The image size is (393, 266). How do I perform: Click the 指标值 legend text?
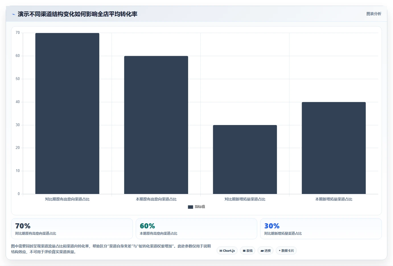point(200,207)
